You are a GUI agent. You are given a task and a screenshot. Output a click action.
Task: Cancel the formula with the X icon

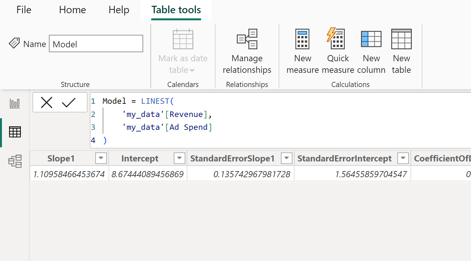point(47,103)
